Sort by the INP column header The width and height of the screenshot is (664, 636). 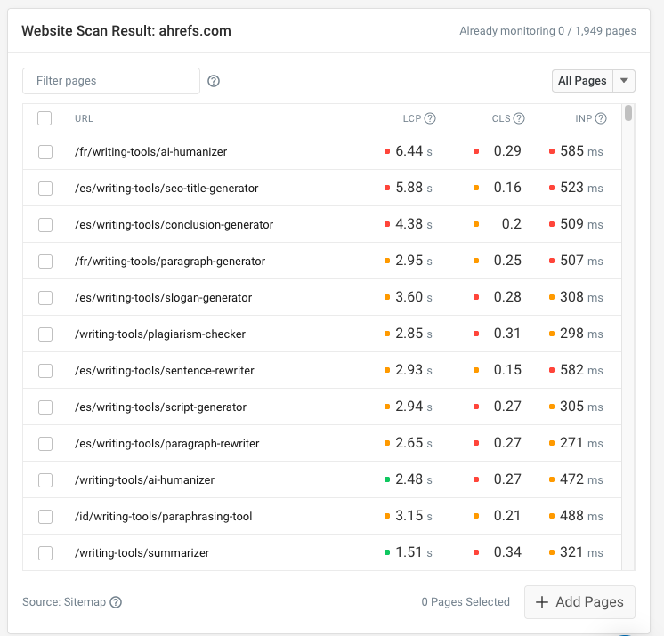pos(584,118)
